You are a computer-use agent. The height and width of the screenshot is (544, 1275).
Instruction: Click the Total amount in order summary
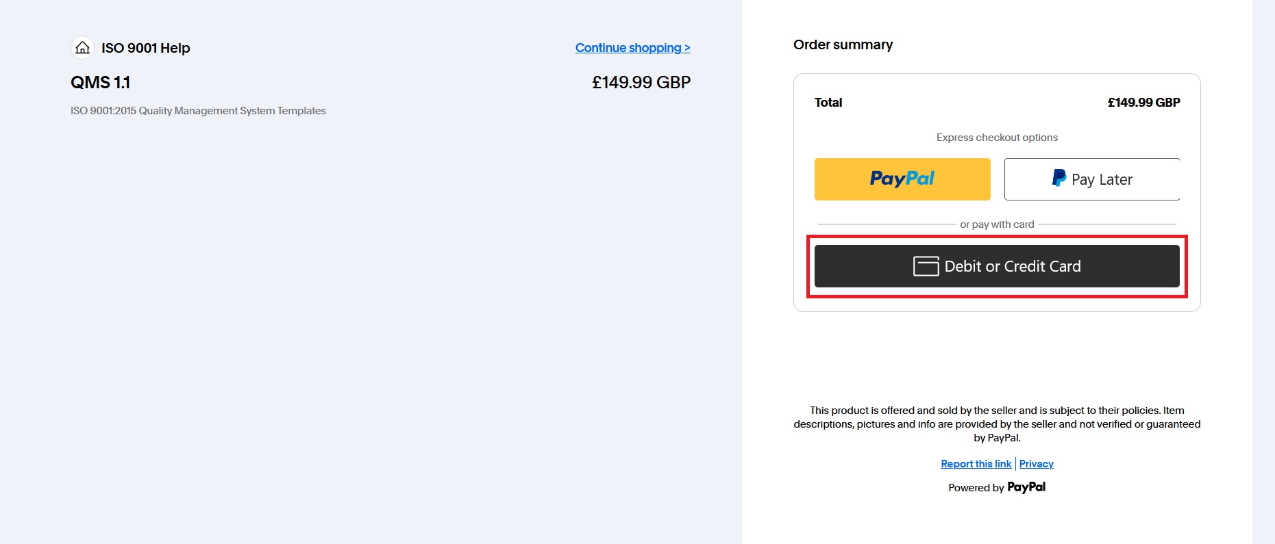[x=1143, y=103]
